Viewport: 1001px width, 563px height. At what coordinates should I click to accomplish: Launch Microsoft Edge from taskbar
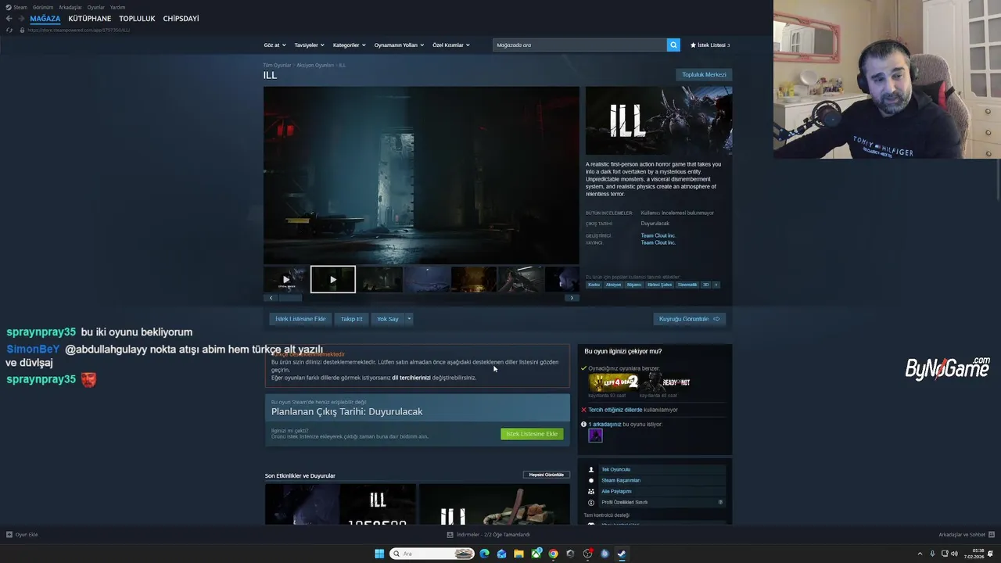pos(484,554)
